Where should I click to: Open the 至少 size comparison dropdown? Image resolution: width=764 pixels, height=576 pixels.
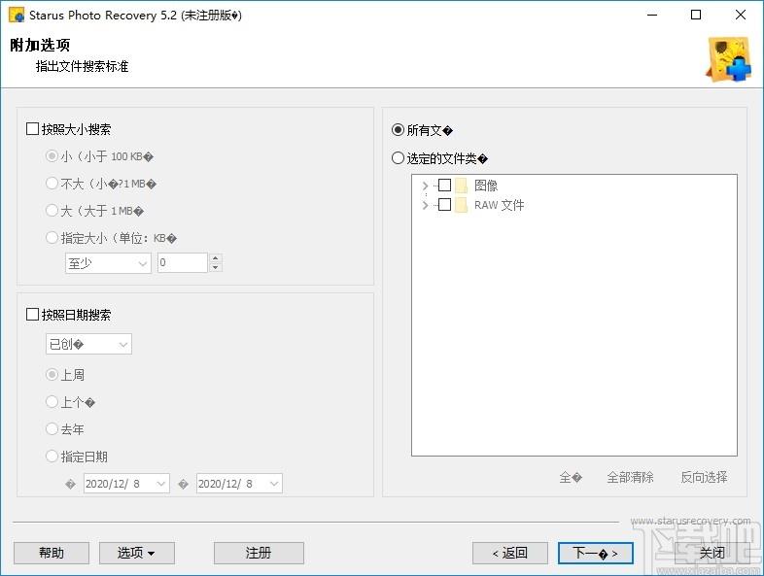[x=108, y=263]
